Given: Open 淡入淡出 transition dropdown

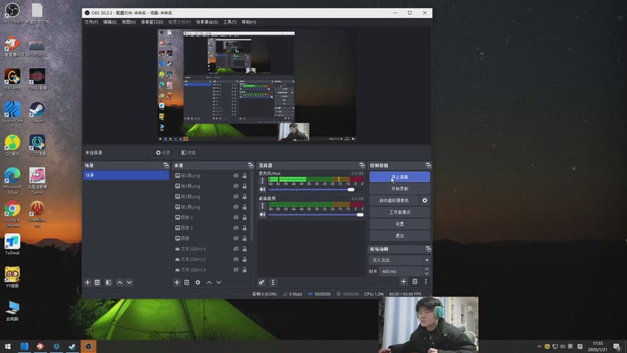Looking at the screenshot, I should coord(400,260).
